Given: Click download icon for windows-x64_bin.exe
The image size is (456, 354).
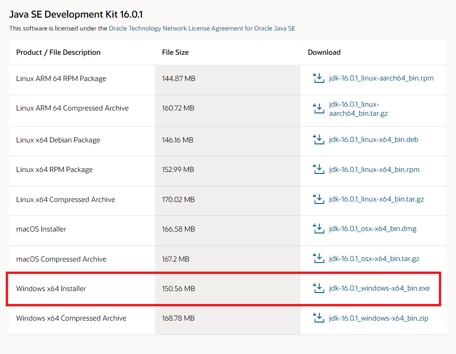Looking at the screenshot, I should coord(319,288).
